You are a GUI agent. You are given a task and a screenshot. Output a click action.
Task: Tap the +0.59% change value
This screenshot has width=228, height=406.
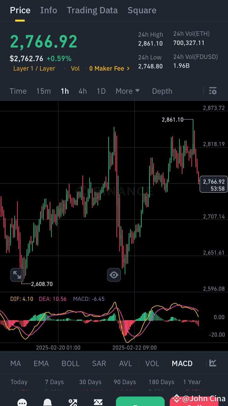59,59
